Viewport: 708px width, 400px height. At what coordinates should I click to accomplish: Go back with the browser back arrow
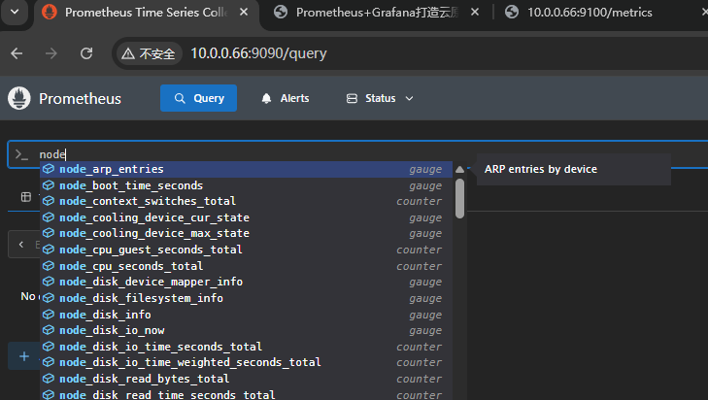(x=17, y=53)
